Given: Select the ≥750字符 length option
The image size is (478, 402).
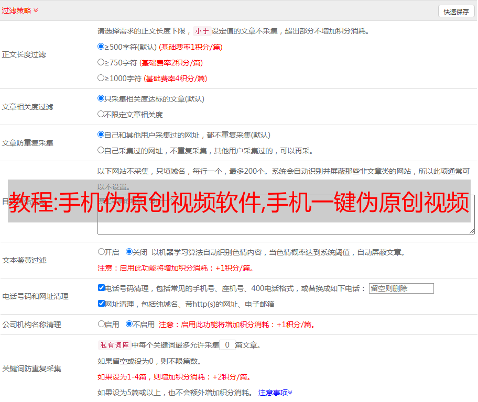Looking at the screenshot, I should click(x=101, y=62).
